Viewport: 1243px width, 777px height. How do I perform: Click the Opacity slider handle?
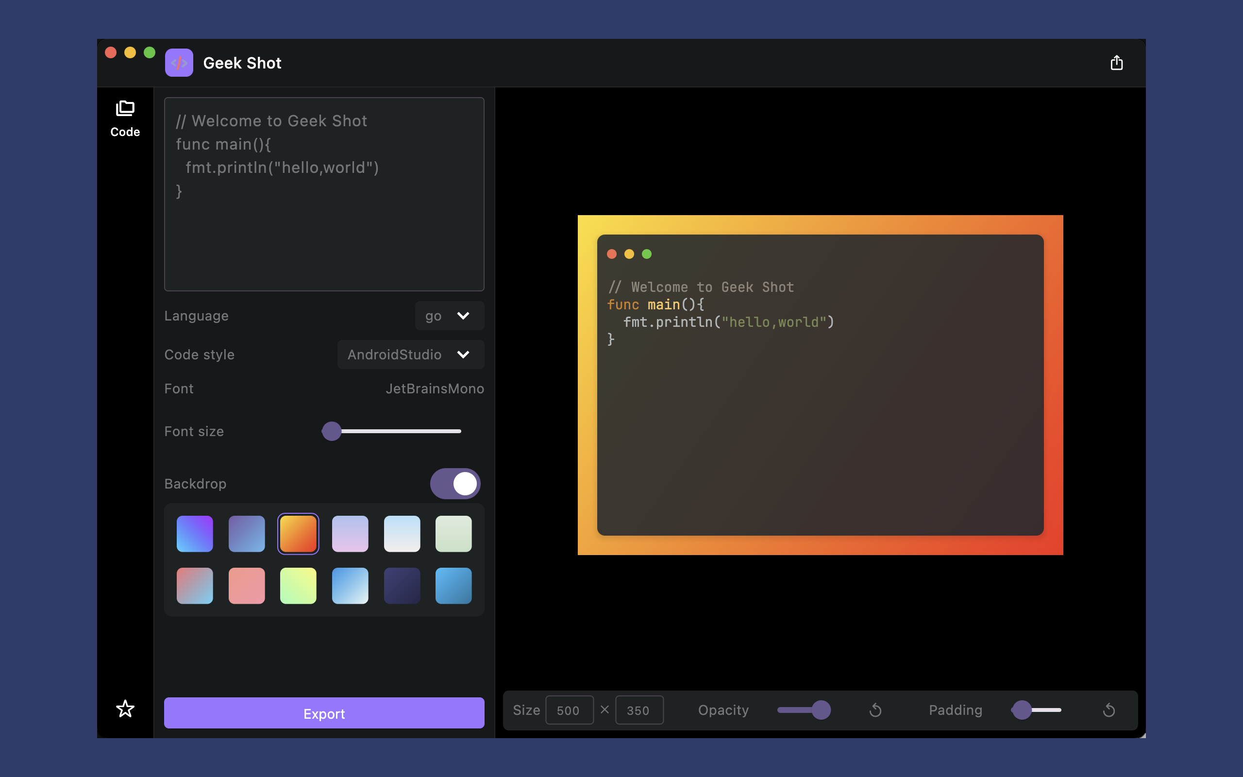tap(821, 710)
